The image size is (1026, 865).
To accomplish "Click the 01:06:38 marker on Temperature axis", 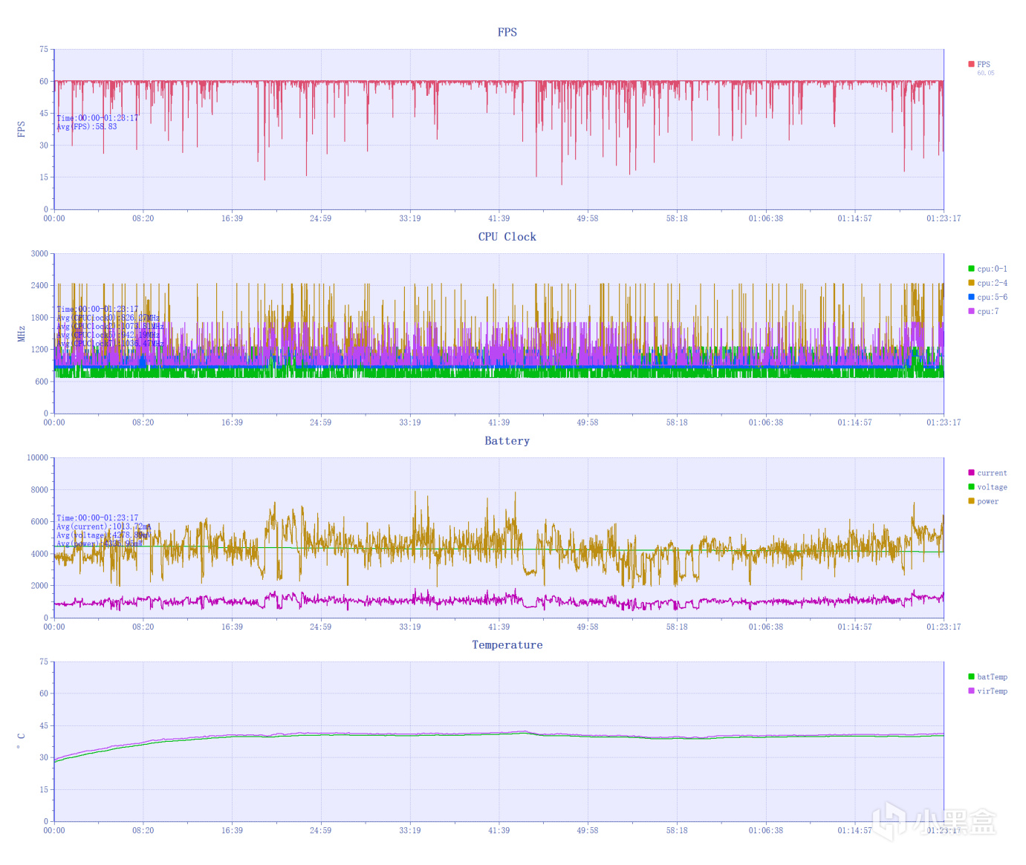I will pos(766,831).
